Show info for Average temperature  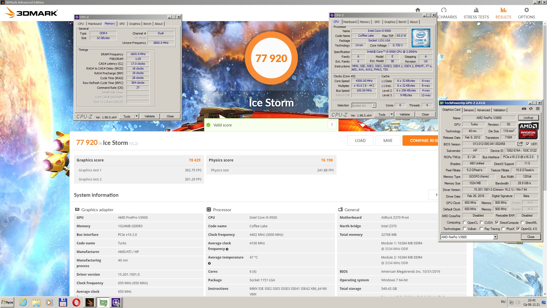(x=209, y=263)
